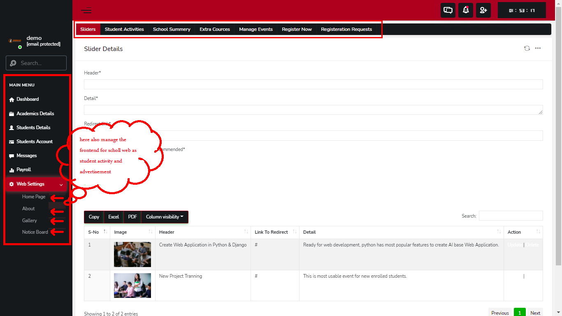Open Notice Board under Web Settings
Image resolution: width=562 pixels, height=316 pixels.
point(35,232)
